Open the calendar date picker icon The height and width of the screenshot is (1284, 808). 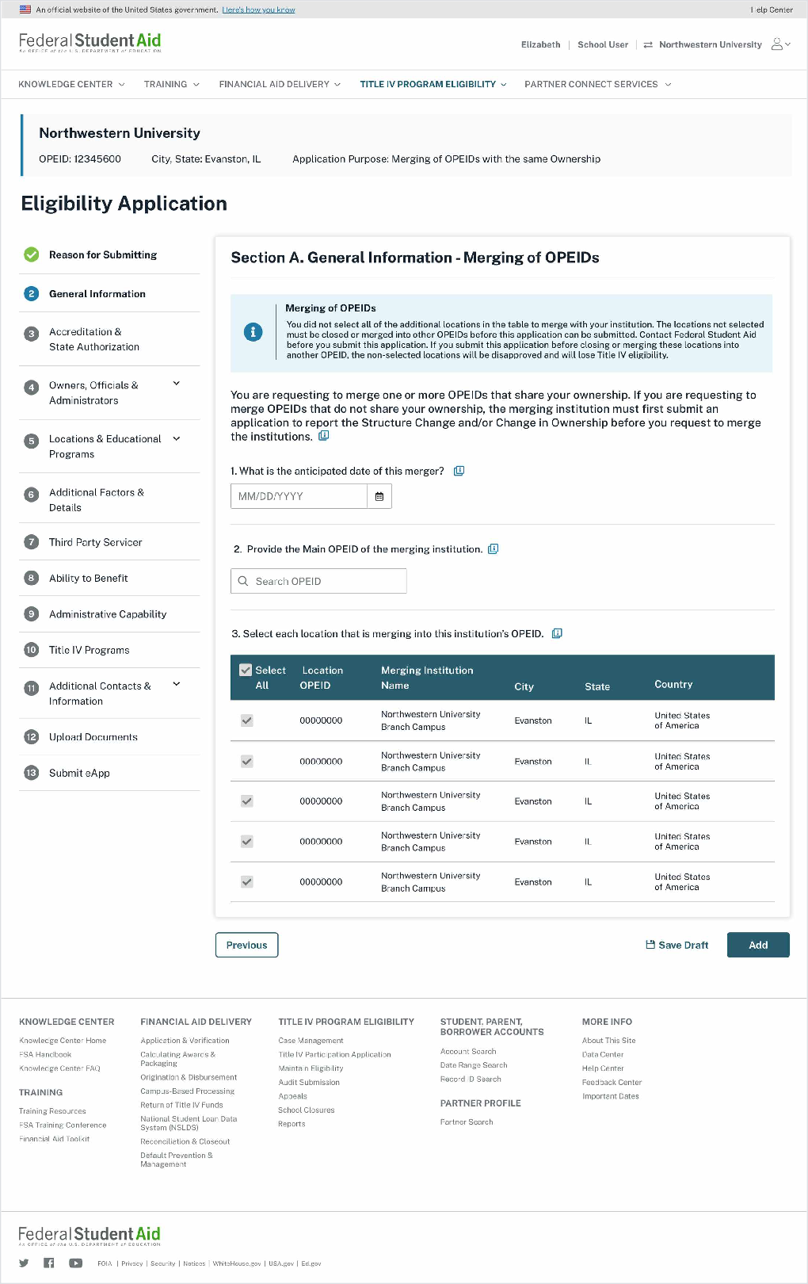click(x=379, y=496)
